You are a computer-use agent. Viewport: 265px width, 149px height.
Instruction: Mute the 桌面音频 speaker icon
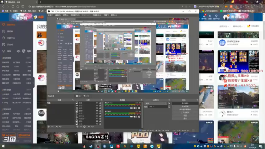[x=135, y=117]
